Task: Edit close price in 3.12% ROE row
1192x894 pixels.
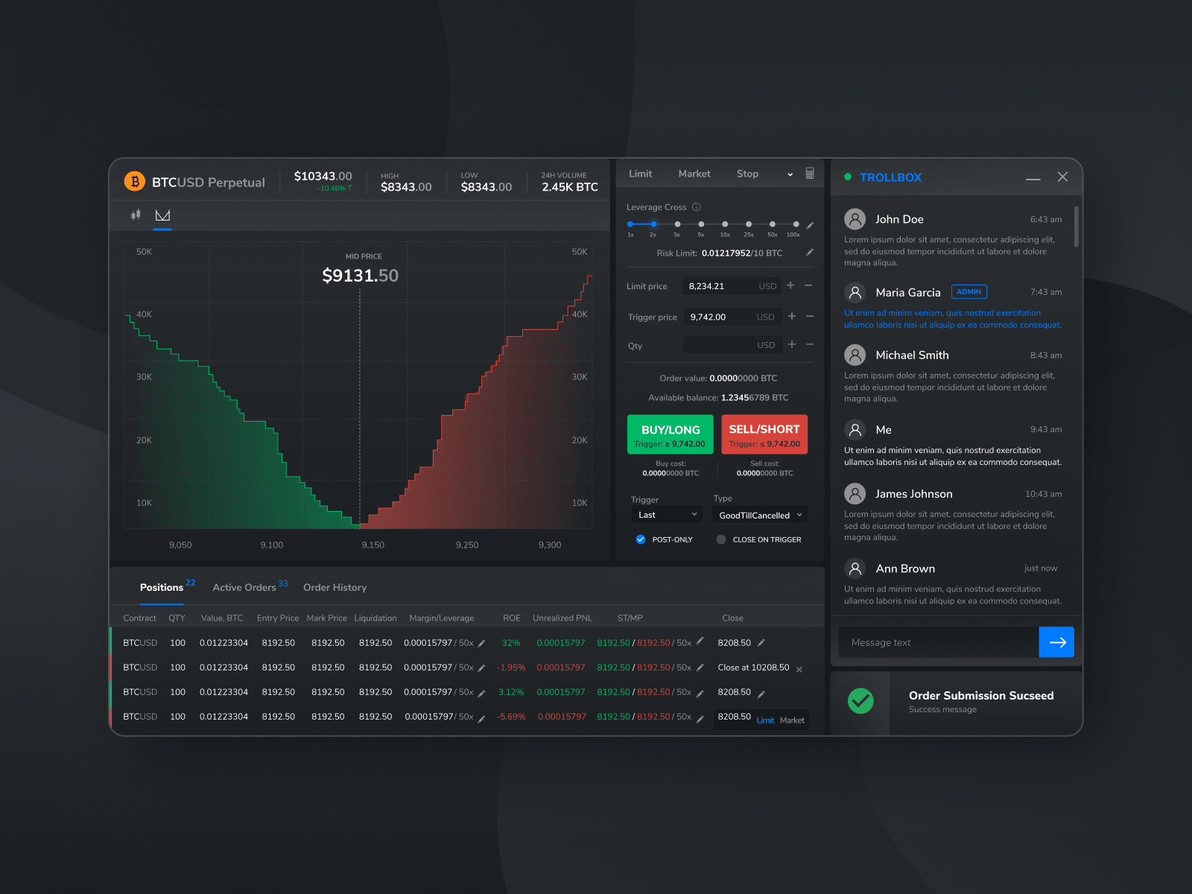Action: [x=761, y=694]
